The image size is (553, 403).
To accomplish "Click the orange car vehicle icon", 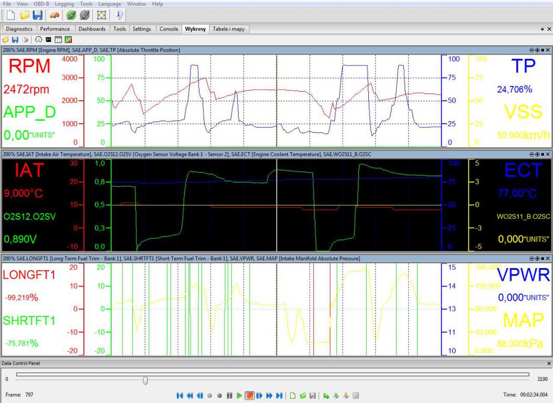I will [54, 15].
